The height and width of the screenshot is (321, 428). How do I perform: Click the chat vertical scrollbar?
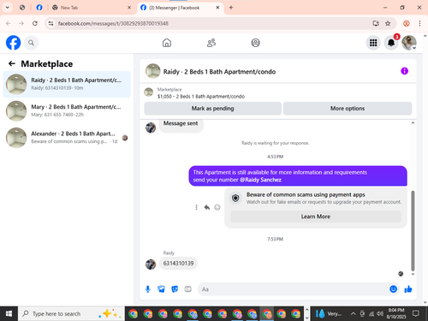(413, 230)
